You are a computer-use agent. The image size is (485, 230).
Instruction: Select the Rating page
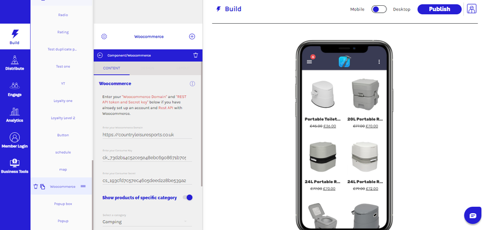[63, 32]
